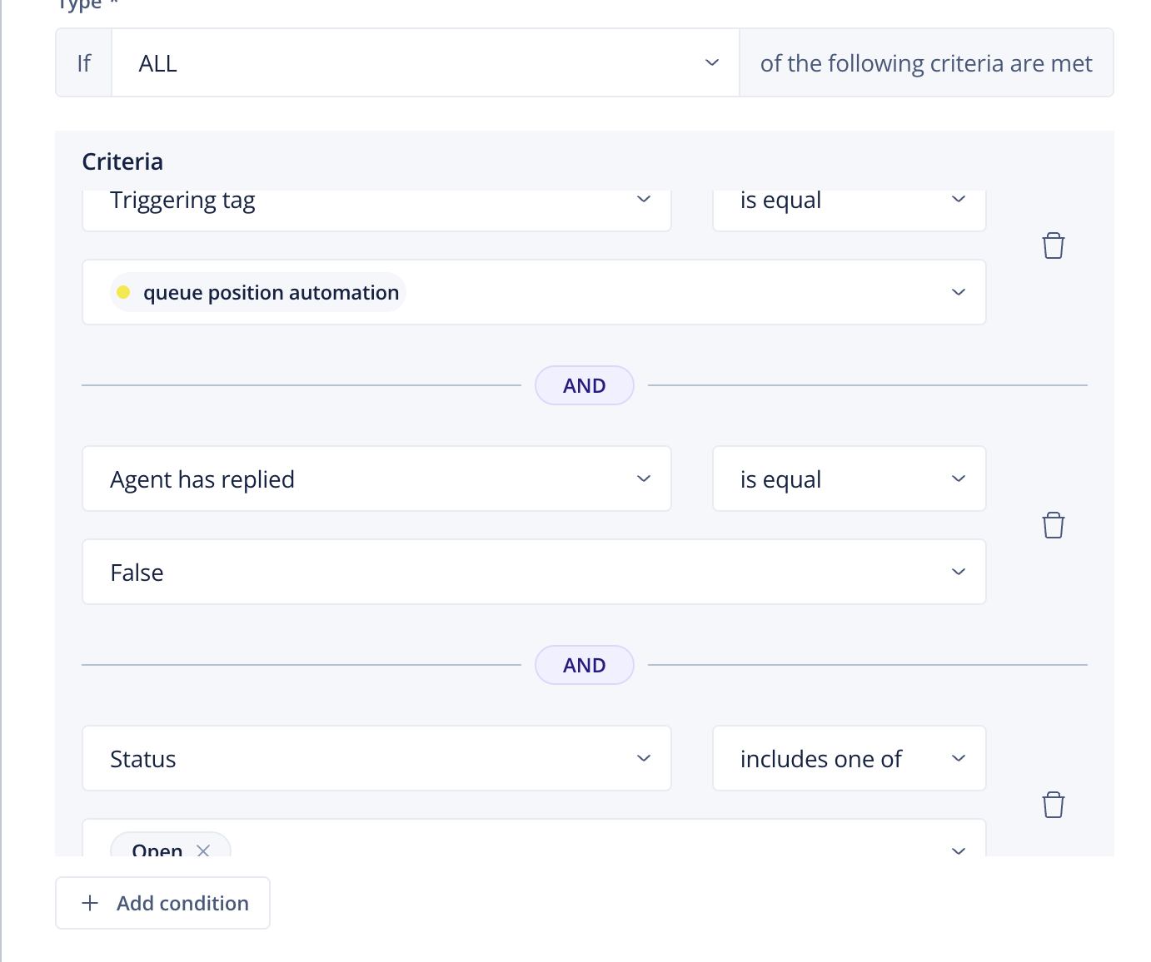This screenshot has height=962, width=1151.
Task: Delete the Triggering tag condition with trash icon
Action: point(1053,245)
